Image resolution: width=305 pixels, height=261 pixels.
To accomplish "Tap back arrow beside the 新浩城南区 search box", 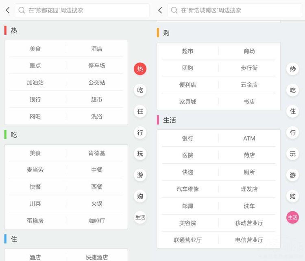I will tap(160, 10).
